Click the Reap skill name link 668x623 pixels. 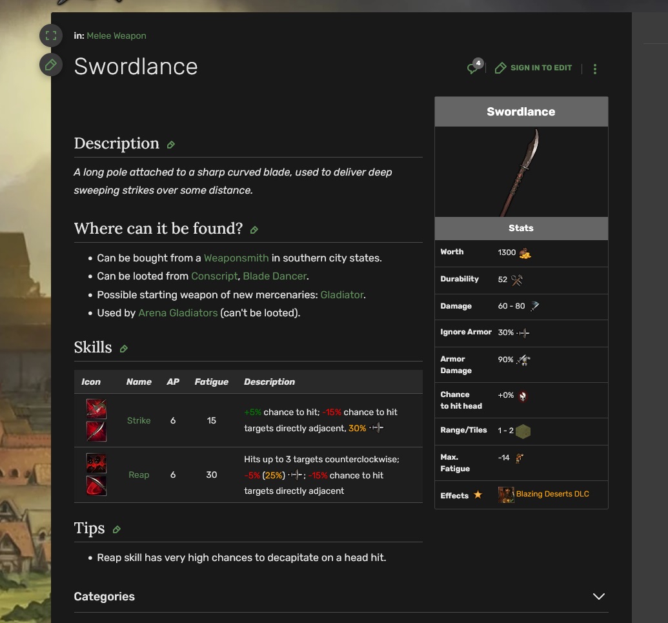tap(139, 475)
